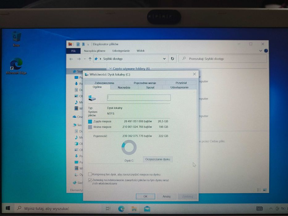Open the news widget in the system tray
The width and height of the screenshot is (288, 216).
[259, 209]
